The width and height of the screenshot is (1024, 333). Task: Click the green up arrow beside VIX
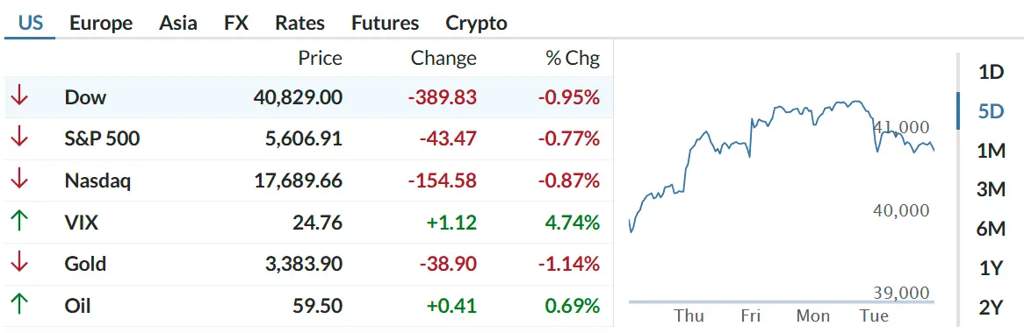click(19, 223)
